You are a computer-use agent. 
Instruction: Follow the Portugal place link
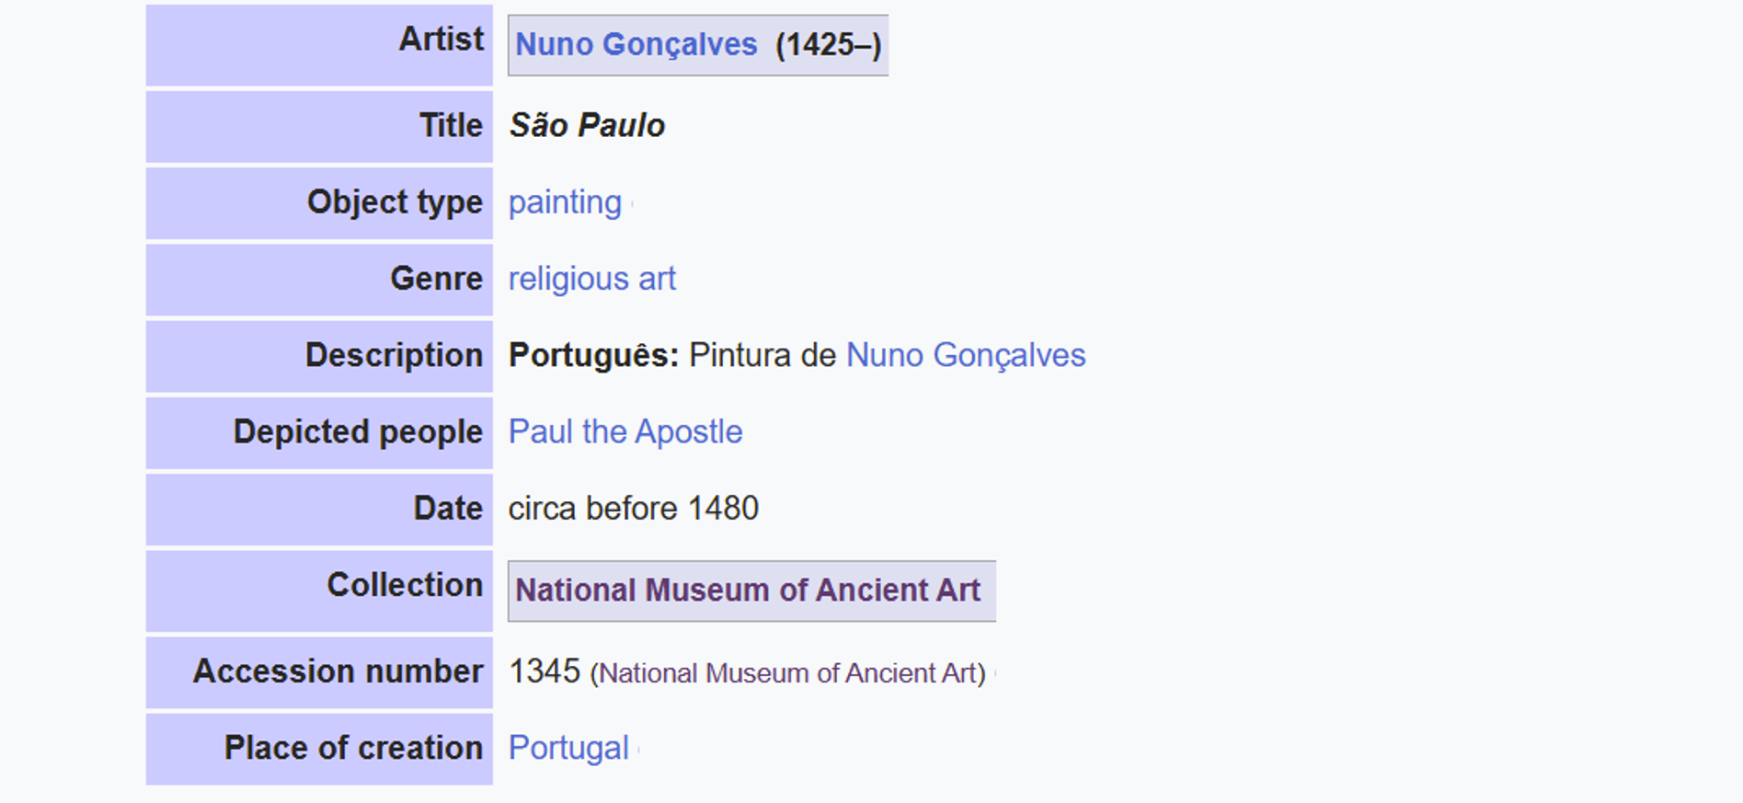pos(568,748)
